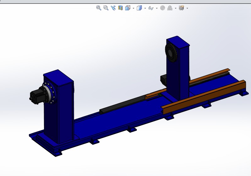Click the grey Apply Scene icon
The image size is (251, 176).
pos(170,8)
